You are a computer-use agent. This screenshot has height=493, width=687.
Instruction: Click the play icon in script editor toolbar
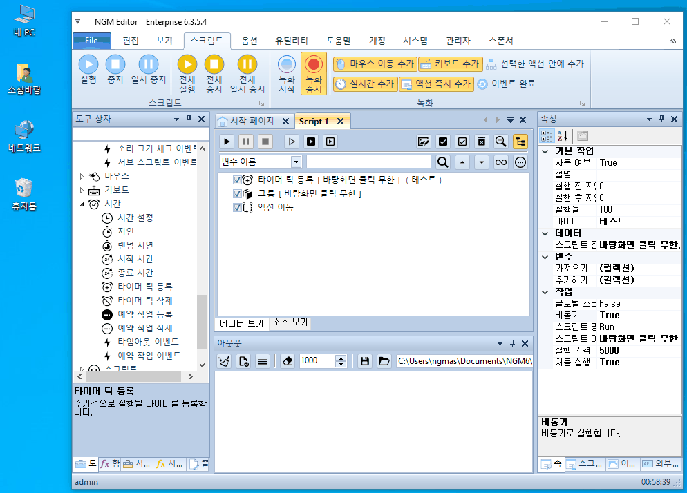coord(227,142)
